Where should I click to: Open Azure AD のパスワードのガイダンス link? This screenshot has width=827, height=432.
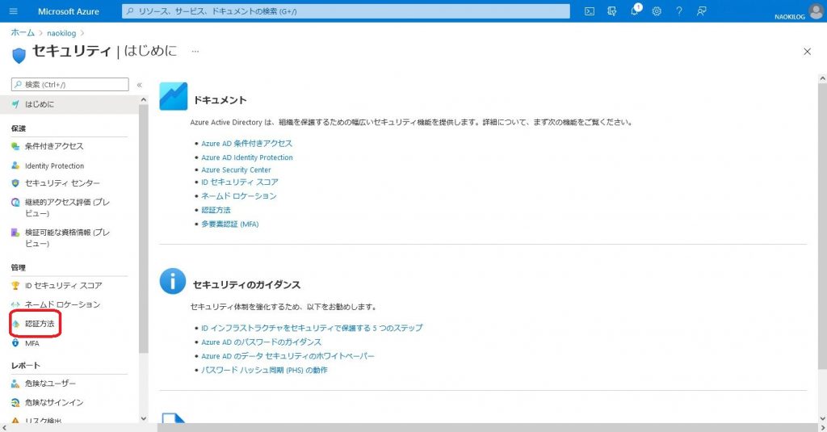click(261, 342)
